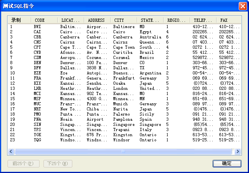This screenshot has width=249, height=173.
Task: Select the CBR code cell
Action: (x=37, y=37)
